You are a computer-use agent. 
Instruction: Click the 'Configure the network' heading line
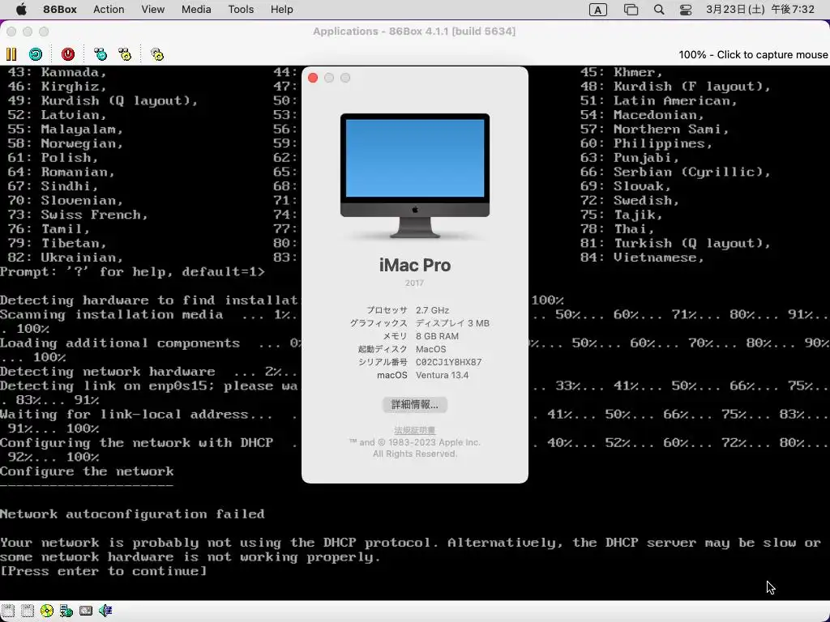(87, 471)
